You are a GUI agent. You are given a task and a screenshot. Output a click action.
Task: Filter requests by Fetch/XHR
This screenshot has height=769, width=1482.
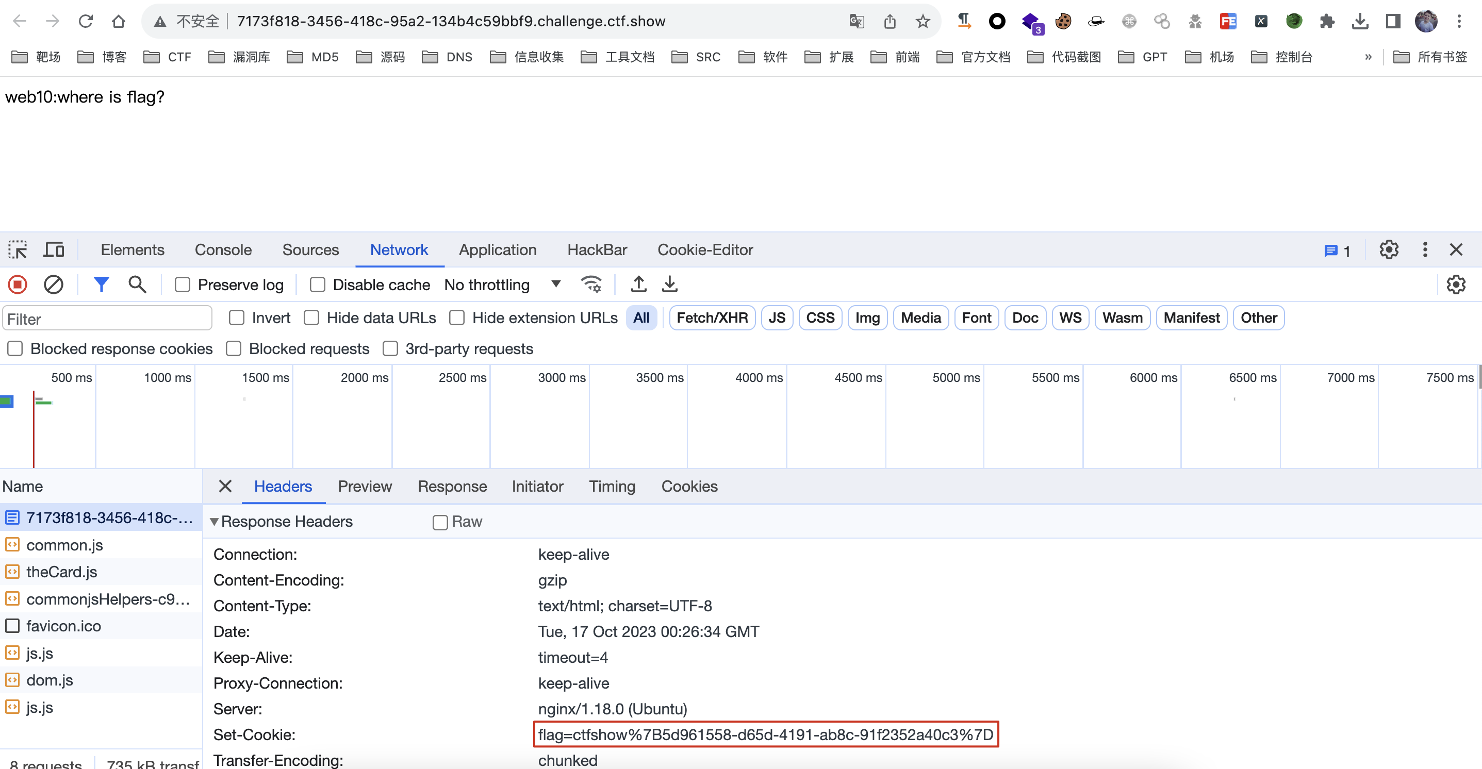pos(712,317)
